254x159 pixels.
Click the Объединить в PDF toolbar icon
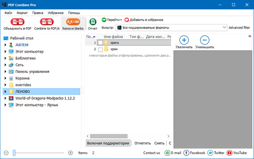pyautogui.click(x=17, y=22)
